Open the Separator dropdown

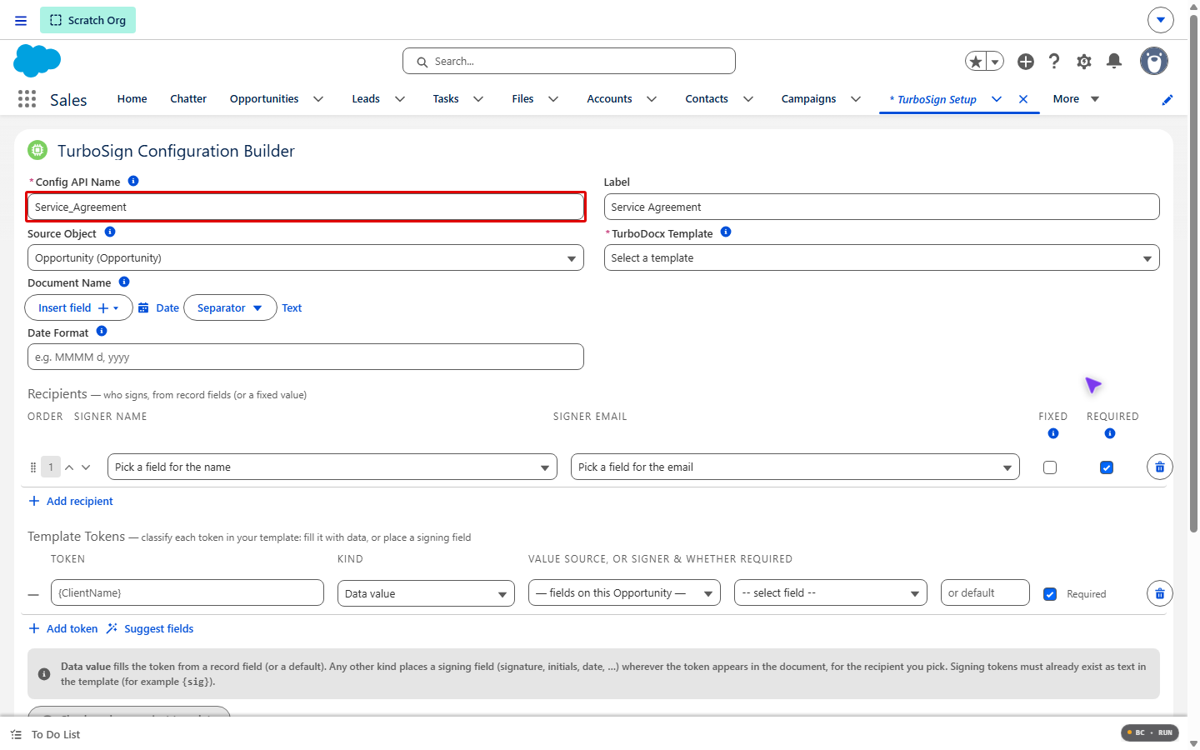[230, 307]
